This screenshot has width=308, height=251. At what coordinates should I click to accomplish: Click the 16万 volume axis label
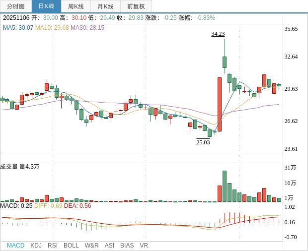point(290,183)
